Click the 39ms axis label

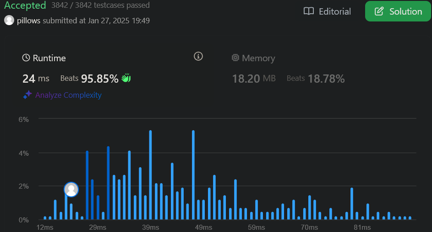click(x=150, y=227)
